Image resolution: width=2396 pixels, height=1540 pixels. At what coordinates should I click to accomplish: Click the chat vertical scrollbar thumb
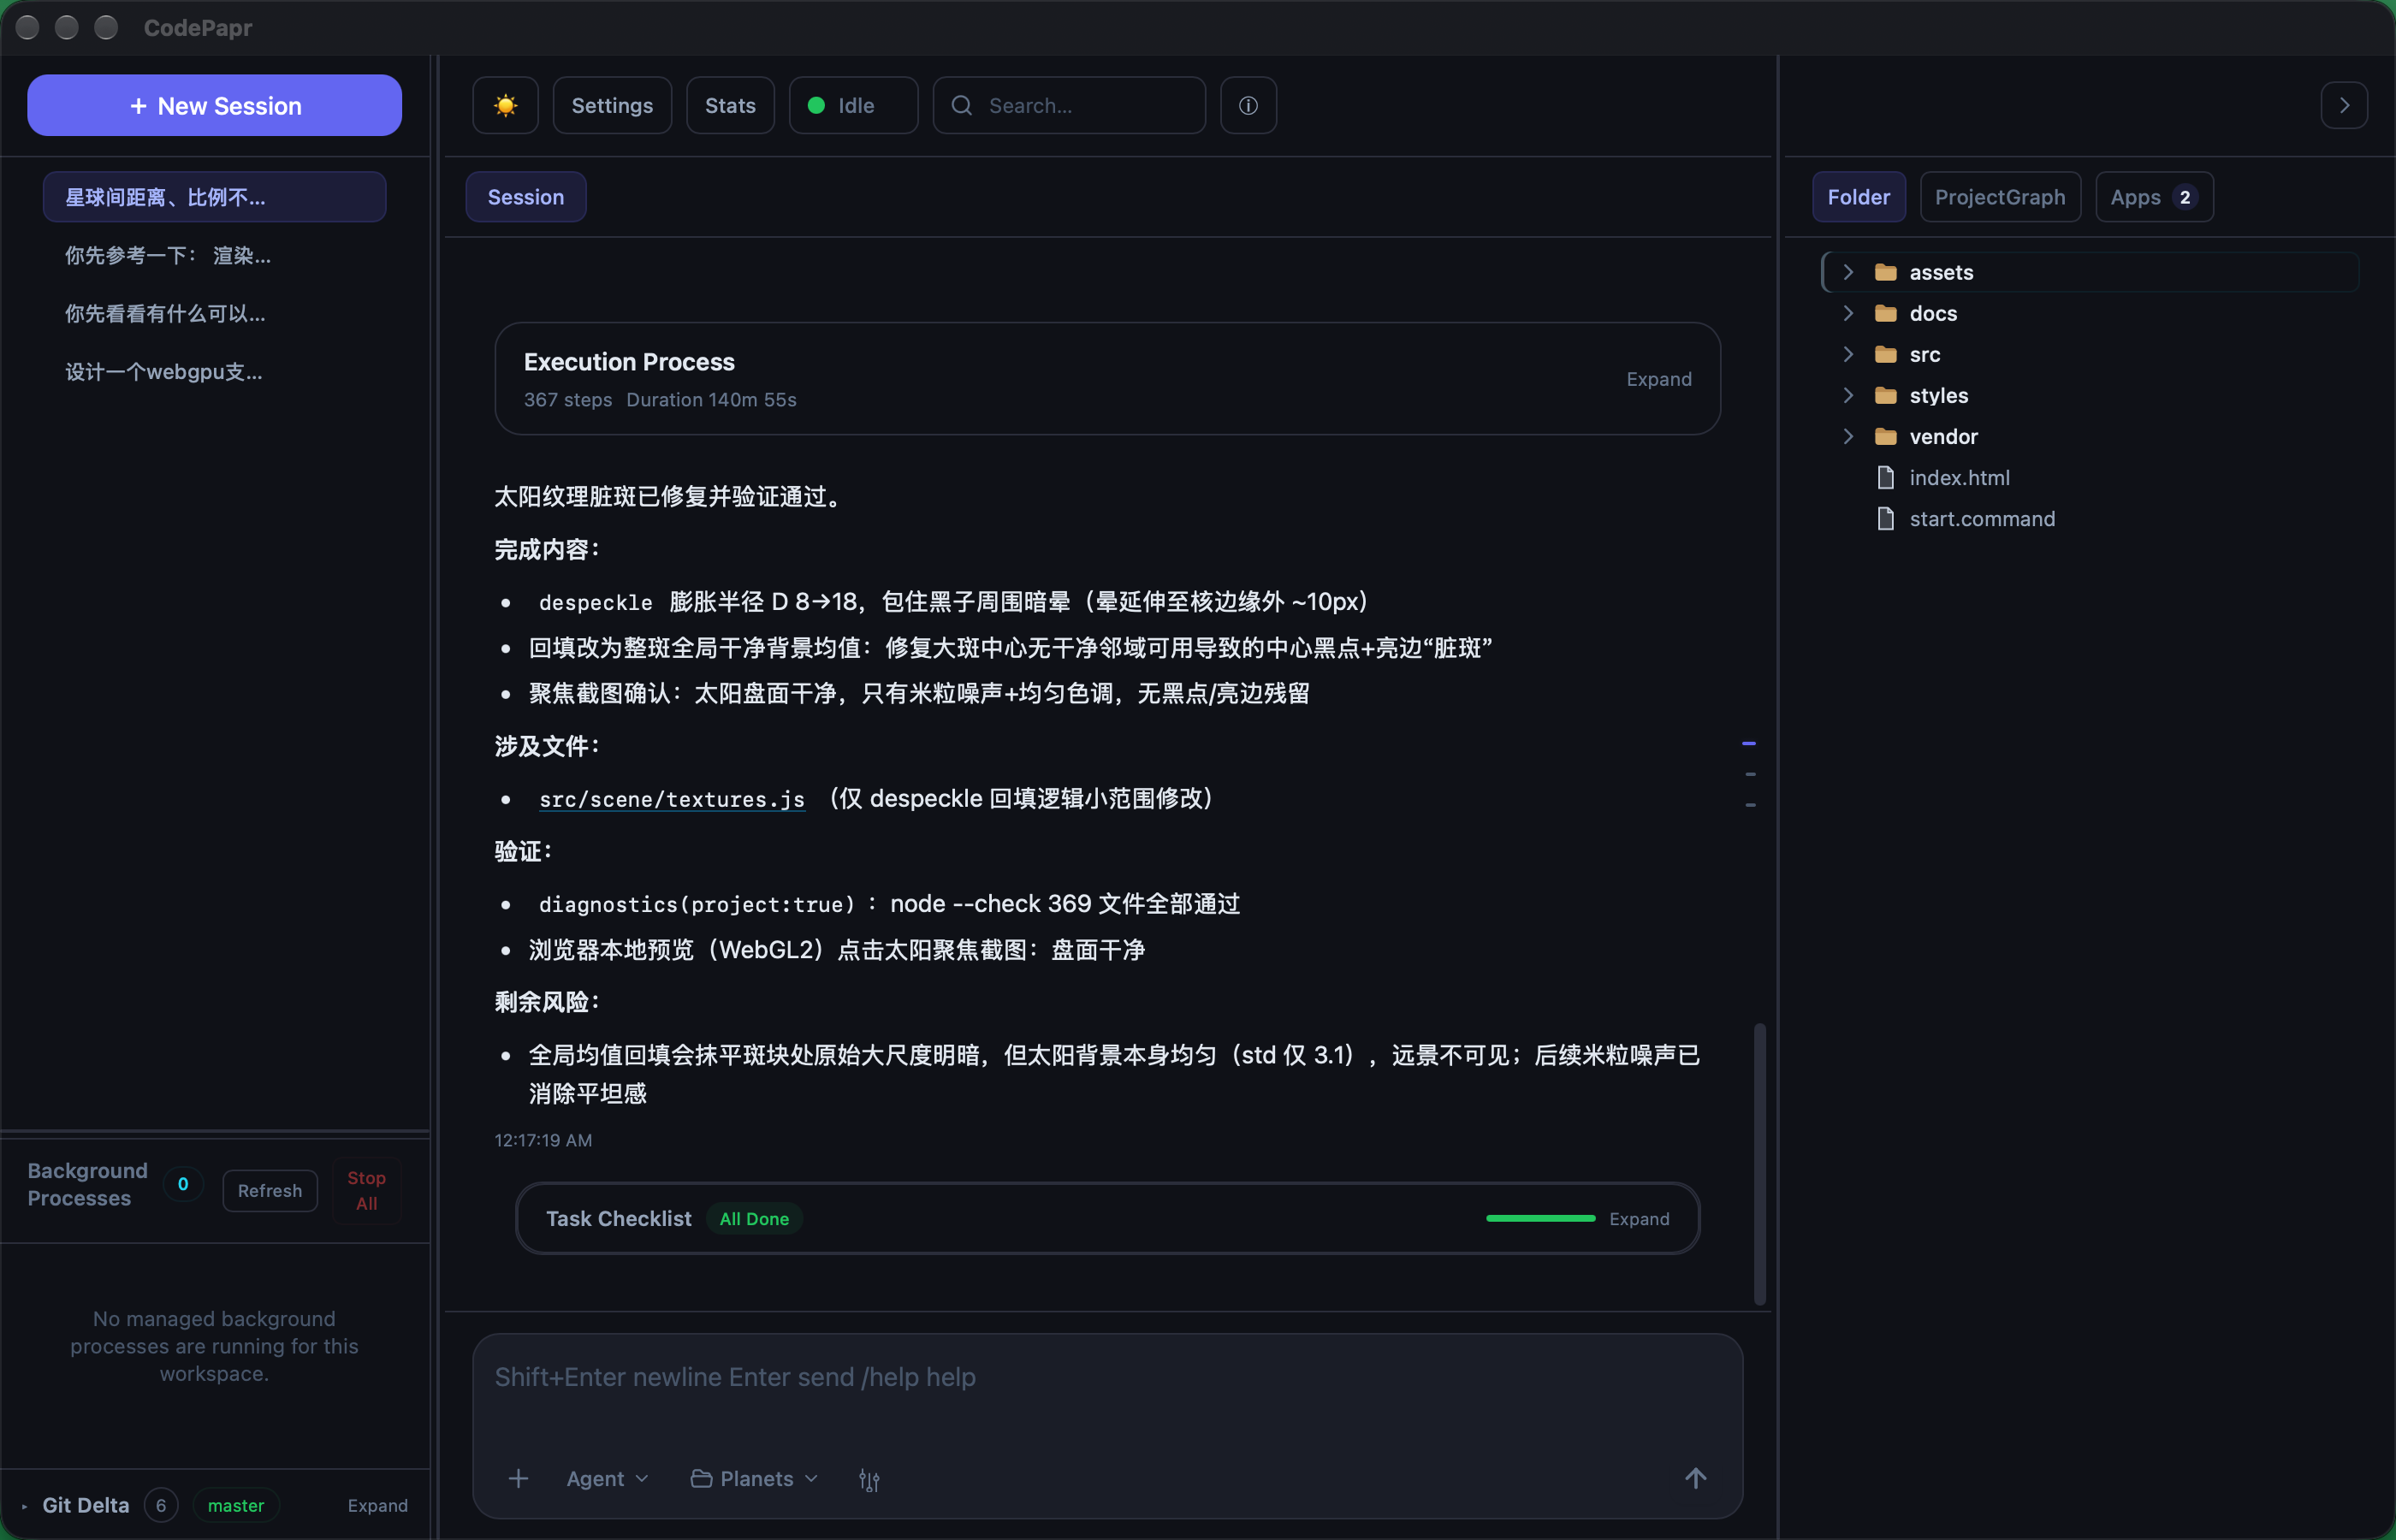[x=1759, y=1164]
